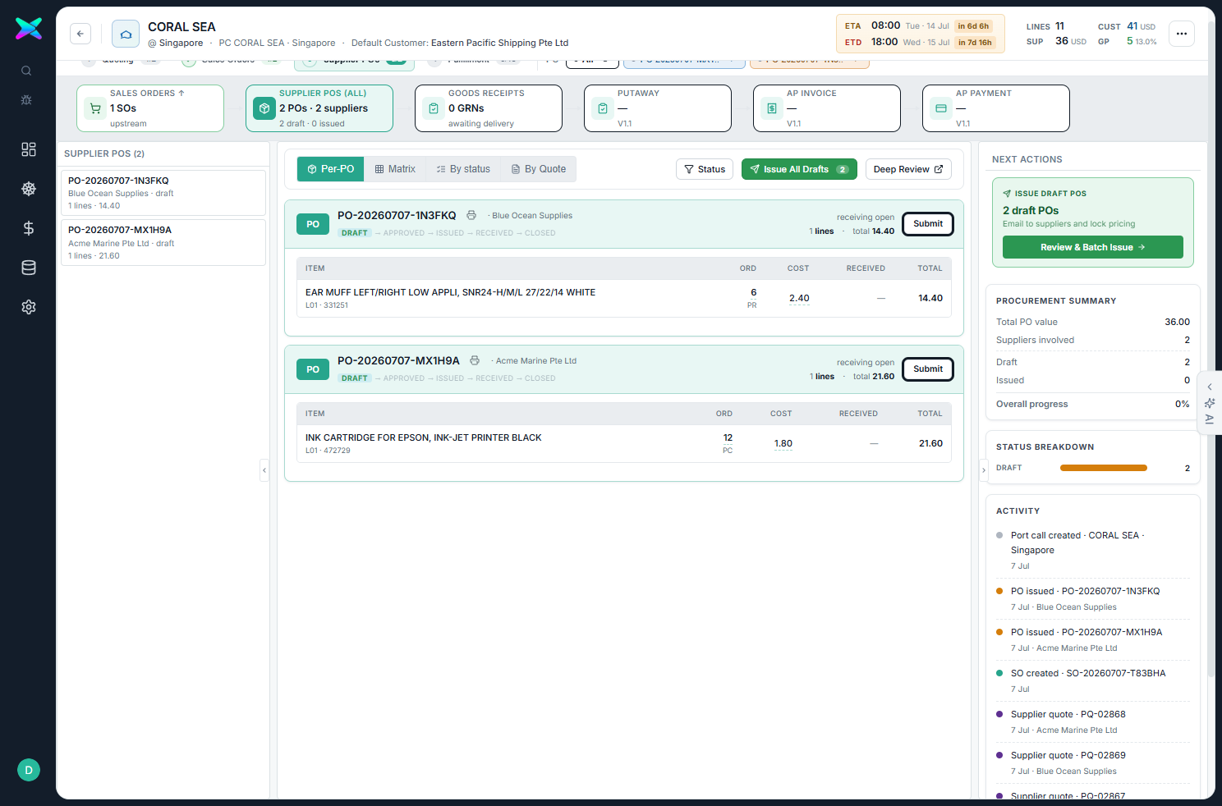Collapse the Supplier POs list panel
Viewport: 1222px width, 806px height.
click(264, 470)
